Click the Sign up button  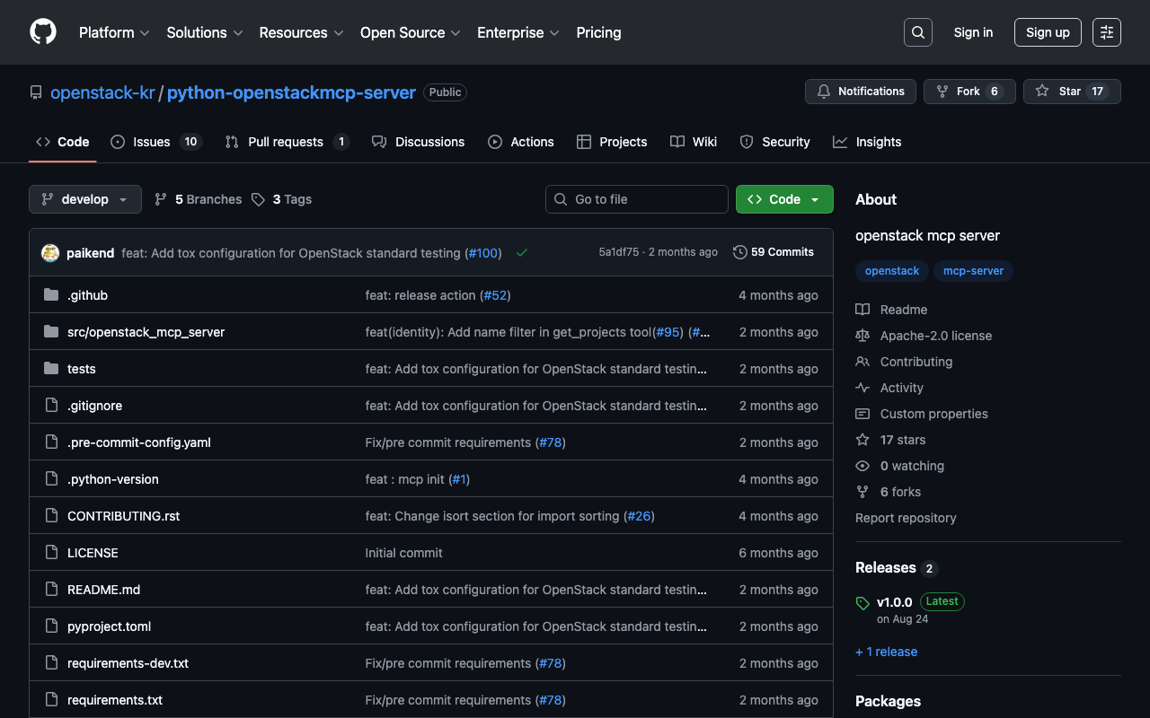pos(1047,32)
